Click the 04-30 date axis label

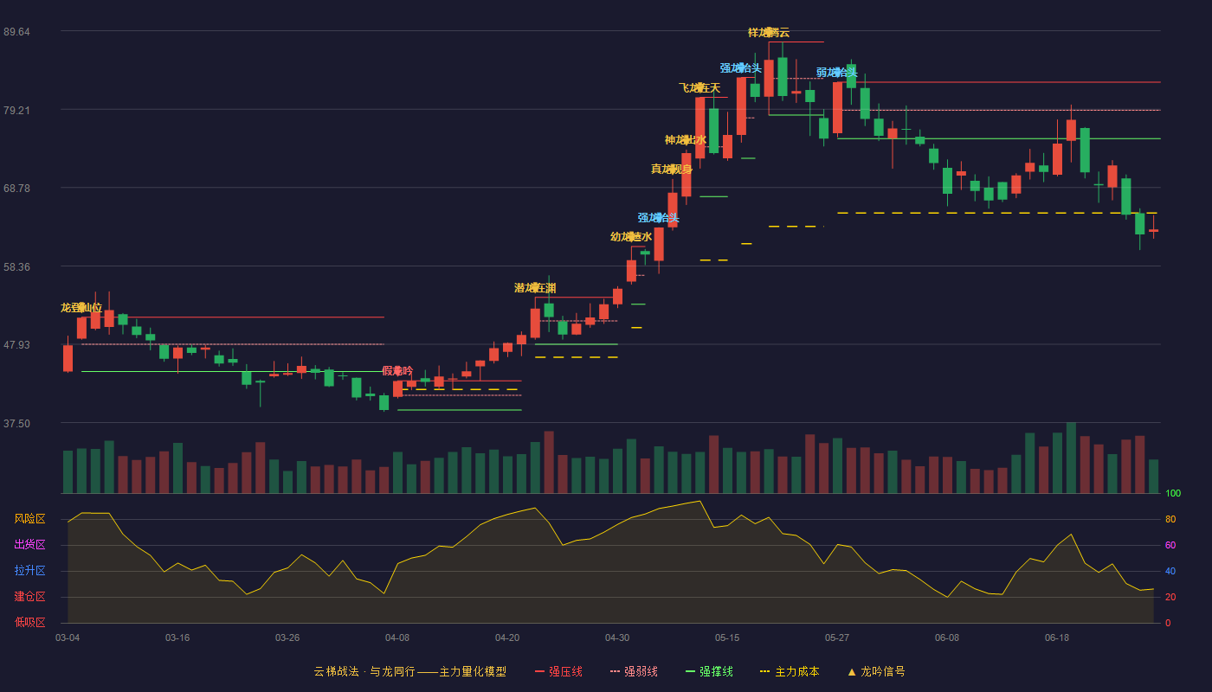click(x=617, y=638)
